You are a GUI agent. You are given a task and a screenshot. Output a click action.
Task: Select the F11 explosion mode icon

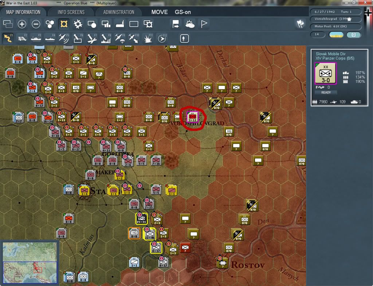[x=148, y=38]
